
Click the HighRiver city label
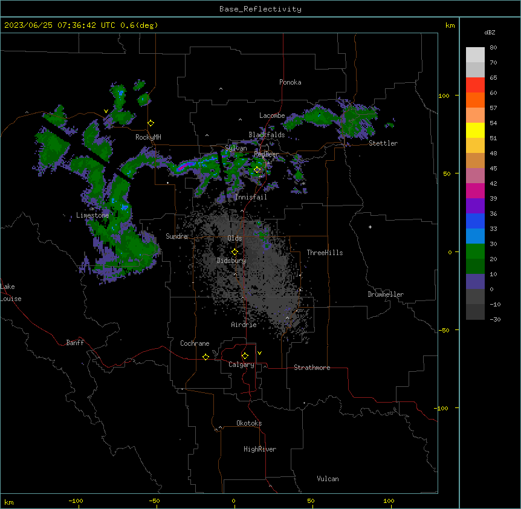pyautogui.click(x=260, y=449)
